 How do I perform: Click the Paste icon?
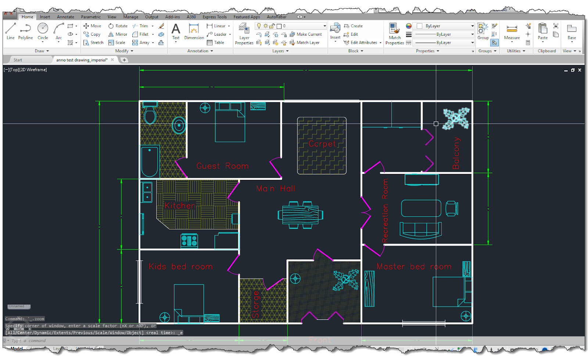point(542,29)
